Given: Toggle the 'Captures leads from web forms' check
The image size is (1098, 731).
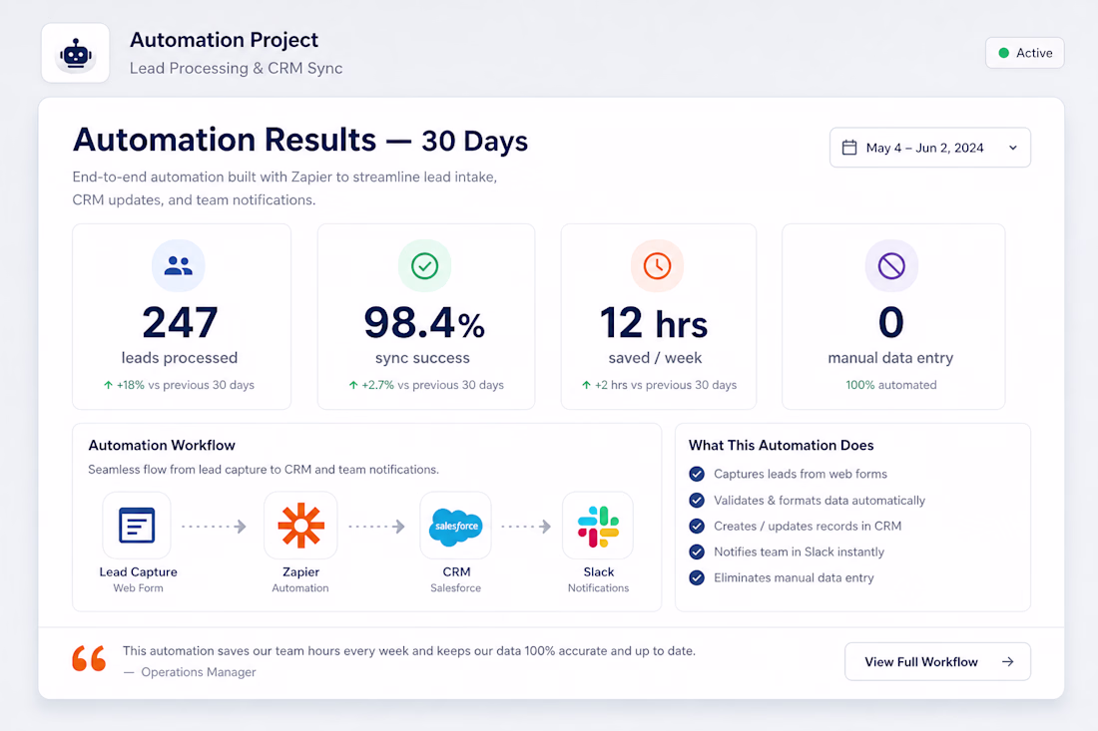Looking at the screenshot, I should (697, 475).
